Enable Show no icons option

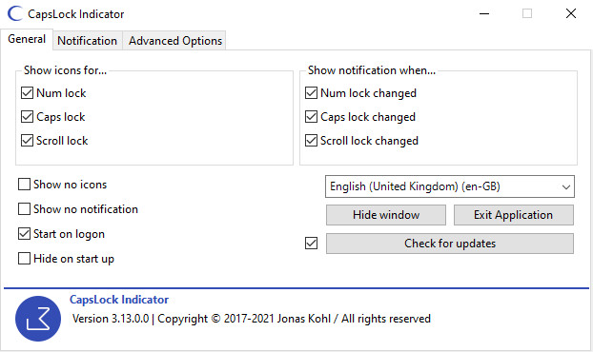[24, 185]
